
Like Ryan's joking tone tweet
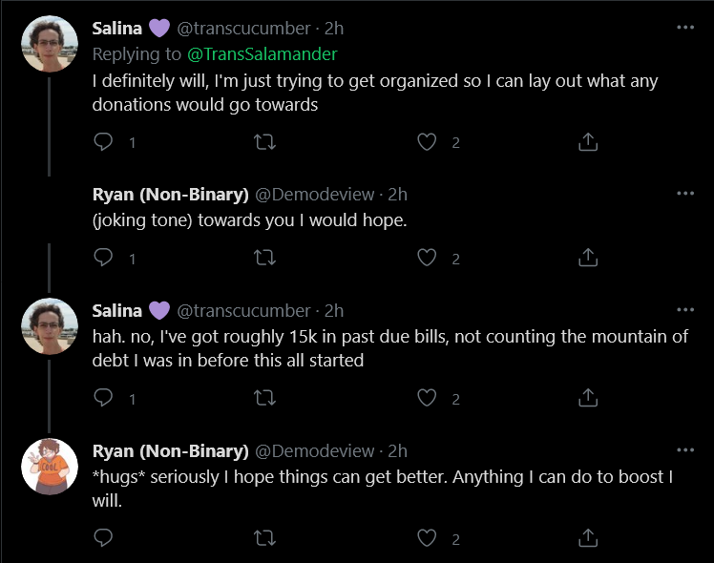click(427, 258)
